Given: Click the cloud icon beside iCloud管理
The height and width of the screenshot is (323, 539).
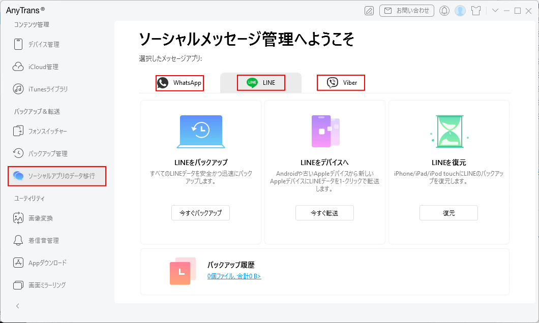Looking at the screenshot, I should coord(18,67).
